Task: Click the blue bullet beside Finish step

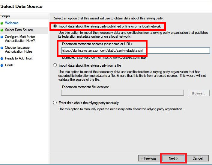Action: point(2,65)
